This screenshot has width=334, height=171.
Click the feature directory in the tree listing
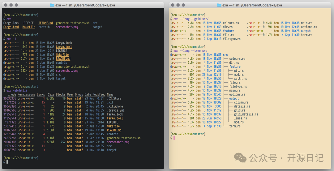click(x=235, y=67)
